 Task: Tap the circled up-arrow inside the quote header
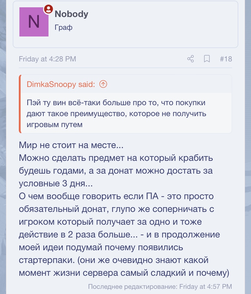(x=103, y=84)
